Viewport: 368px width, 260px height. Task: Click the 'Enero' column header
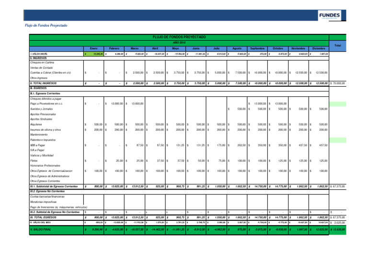93,48
